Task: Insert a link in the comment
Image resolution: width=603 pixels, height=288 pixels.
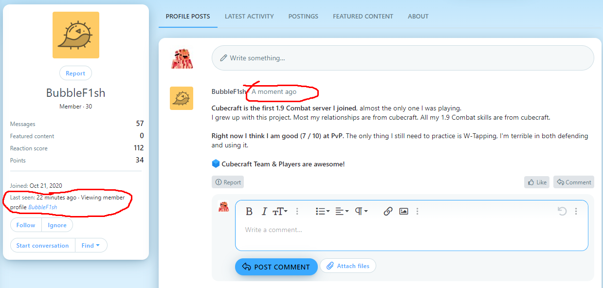Action: pyautogui.click(x=388, y=211)
